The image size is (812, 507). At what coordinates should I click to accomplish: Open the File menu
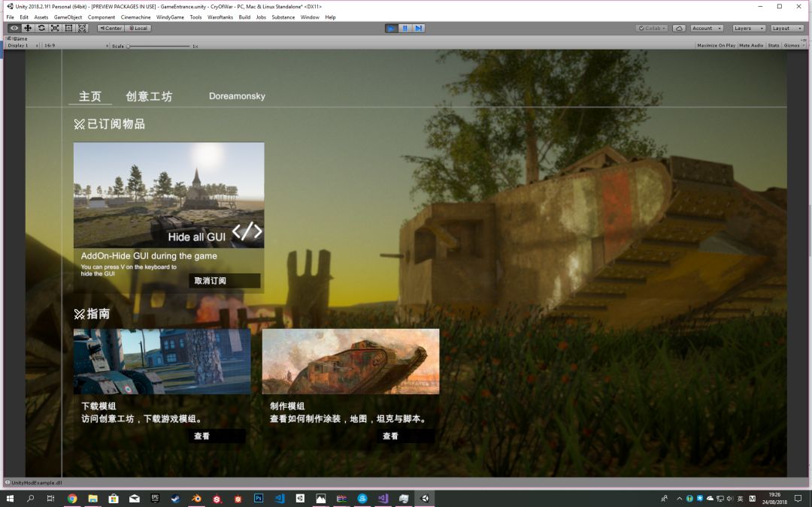10,17
